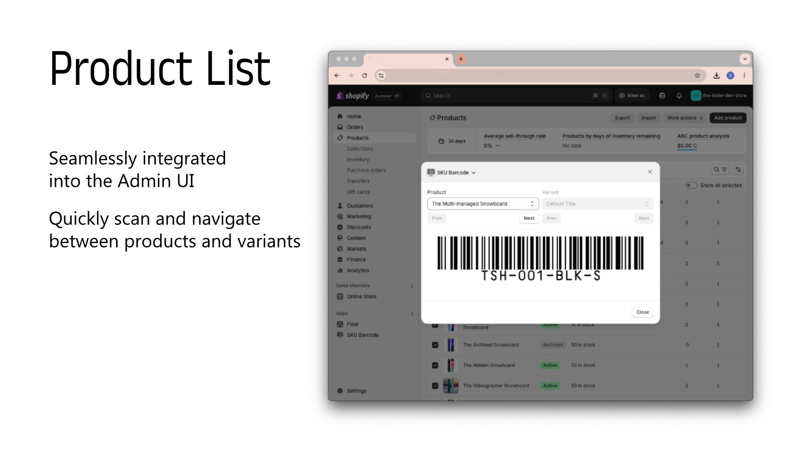Open the browser tab list chevron

(x=745, y=59)
